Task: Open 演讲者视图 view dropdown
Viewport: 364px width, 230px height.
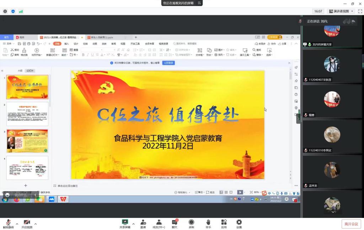Action: point(341,11)
